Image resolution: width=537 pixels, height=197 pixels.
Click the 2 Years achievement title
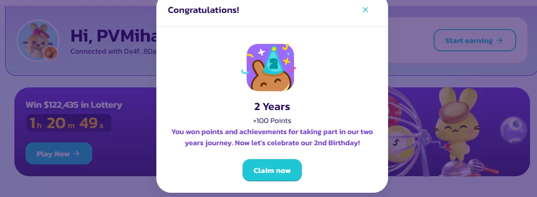(272, 106)
